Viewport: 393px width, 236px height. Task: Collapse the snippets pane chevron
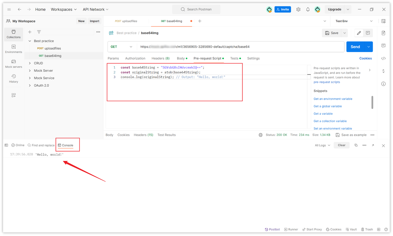click(370, 70)
